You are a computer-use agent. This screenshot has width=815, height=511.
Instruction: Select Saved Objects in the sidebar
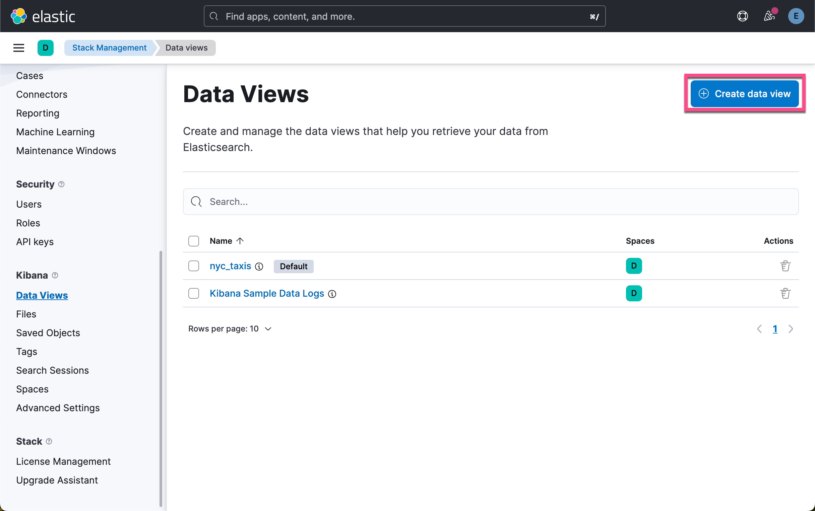(48, 333)
